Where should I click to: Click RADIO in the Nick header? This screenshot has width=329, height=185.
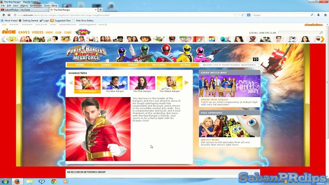pyautogui.click(x=49, y=32)
